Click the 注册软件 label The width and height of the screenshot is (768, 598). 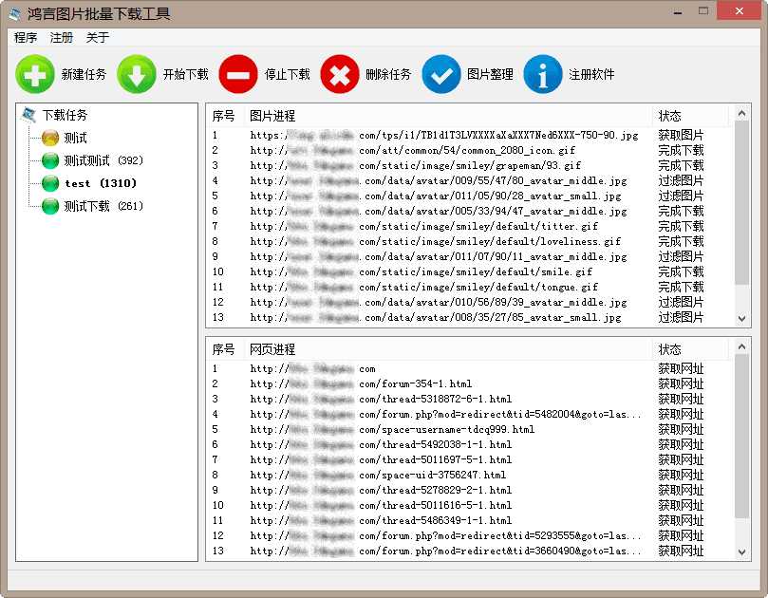tap(591, 74)
